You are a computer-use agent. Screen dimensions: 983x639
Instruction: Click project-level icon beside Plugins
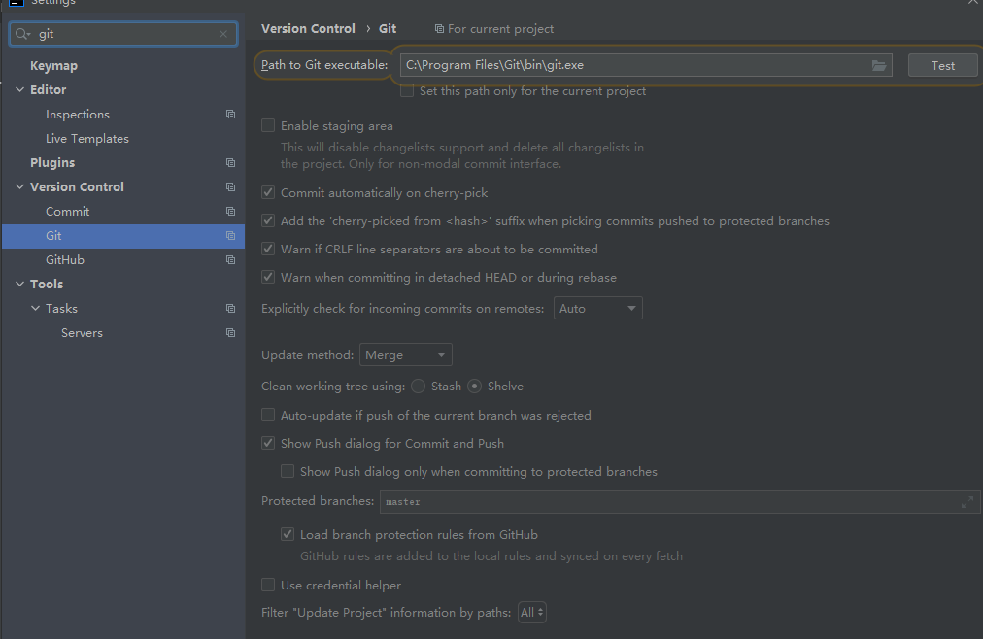point(230,162)
